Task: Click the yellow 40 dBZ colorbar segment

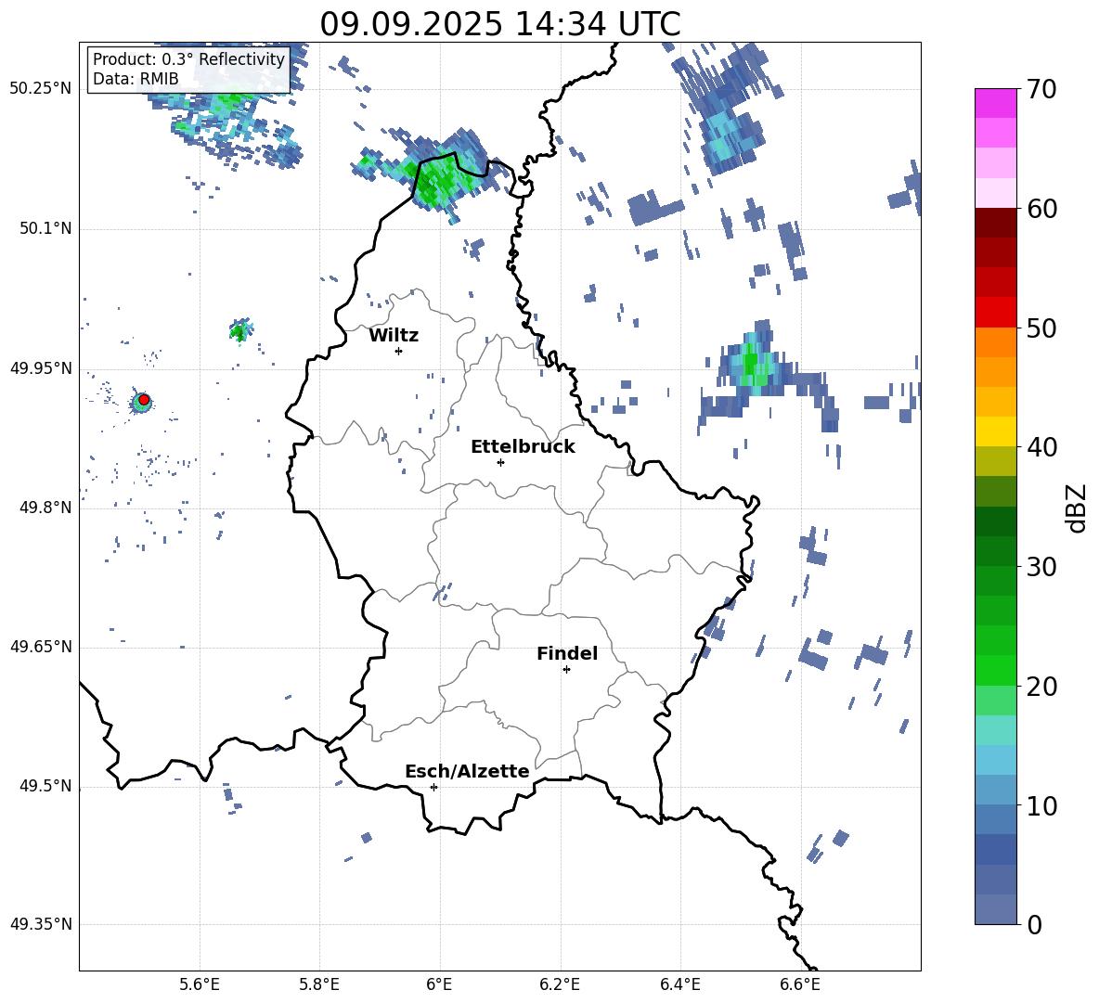Action: (995, 431)
